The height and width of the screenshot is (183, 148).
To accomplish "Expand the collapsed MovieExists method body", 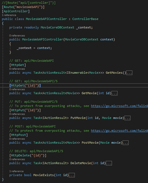I will click(x=72, y=175).
